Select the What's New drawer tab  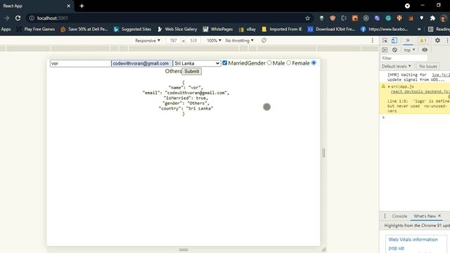pos(425,216)
